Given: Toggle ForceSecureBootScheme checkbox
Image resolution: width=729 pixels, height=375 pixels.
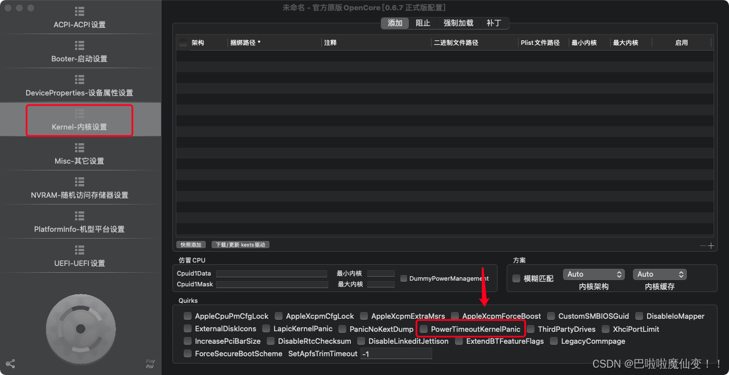Looking at the screenshot, I should pos(188,353).
